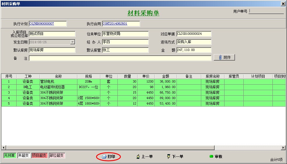Click the 备注 remarks input field
The image size is (287, 164).
coord(120,58)
